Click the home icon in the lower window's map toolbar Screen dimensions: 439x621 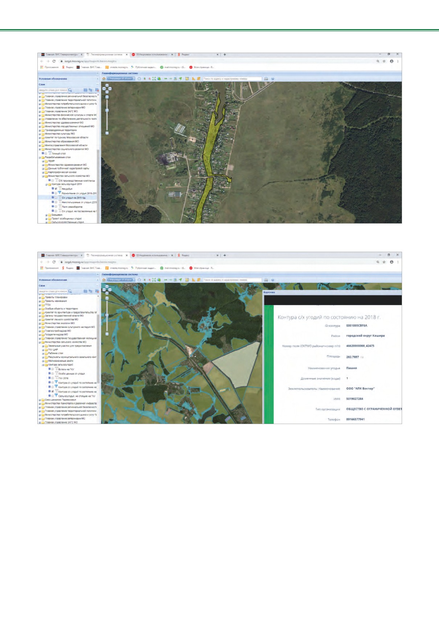pyautogui.click(x=104, y=280)
